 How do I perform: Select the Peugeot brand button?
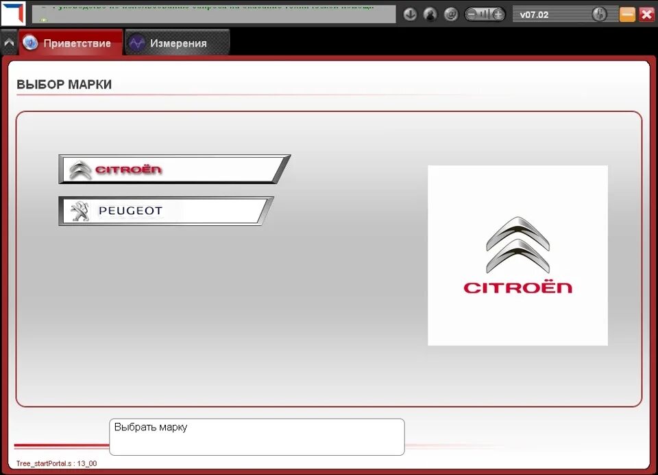click(x=166, y=211)
